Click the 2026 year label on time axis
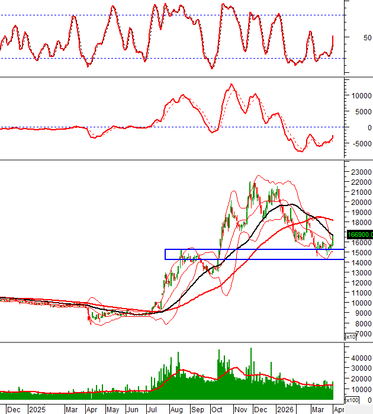 287,409
